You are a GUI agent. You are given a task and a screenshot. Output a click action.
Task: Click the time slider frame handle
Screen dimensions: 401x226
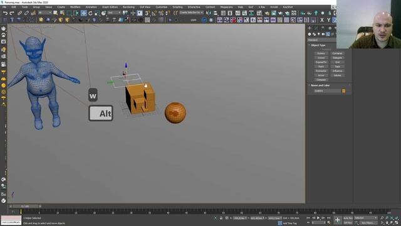click(25, 207)
